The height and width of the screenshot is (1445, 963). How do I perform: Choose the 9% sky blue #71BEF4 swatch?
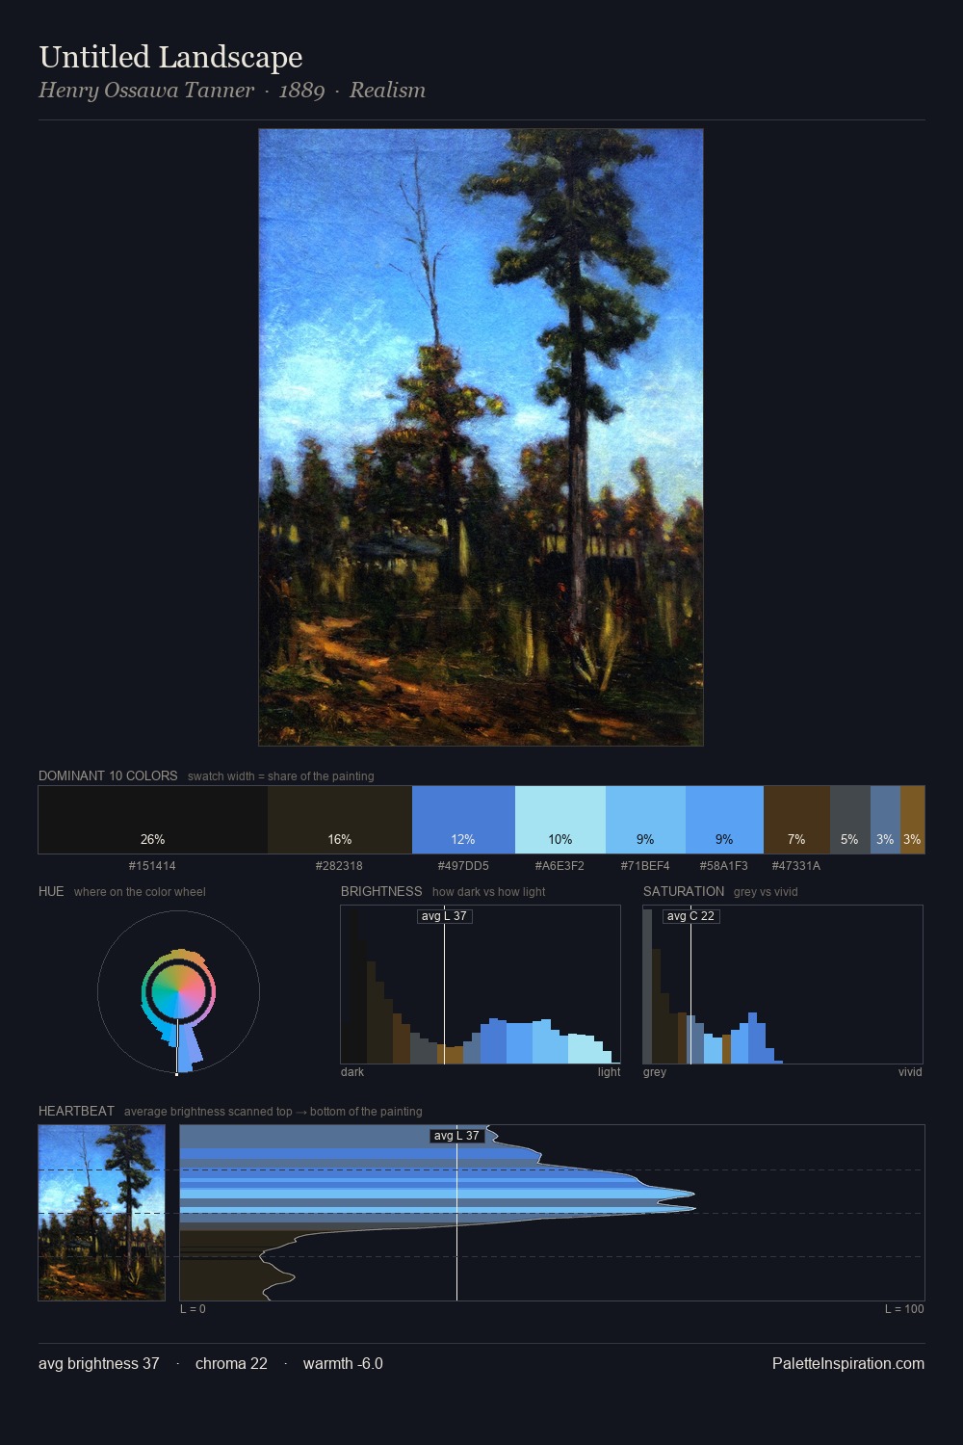click(x=645, y=820)
